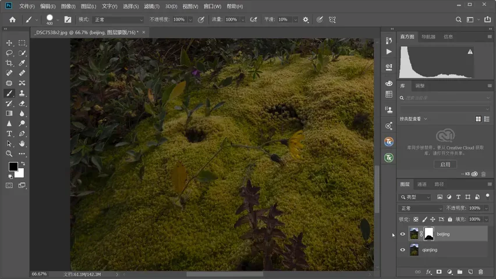The width and height of the screenshot is (496, 279).
Task: Select the Rectangular Marquee tool
Action: point(22,42)
